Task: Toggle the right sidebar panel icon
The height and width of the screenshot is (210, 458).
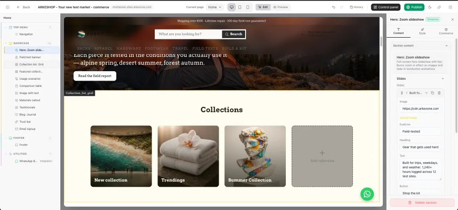Action: coord(450,7)
